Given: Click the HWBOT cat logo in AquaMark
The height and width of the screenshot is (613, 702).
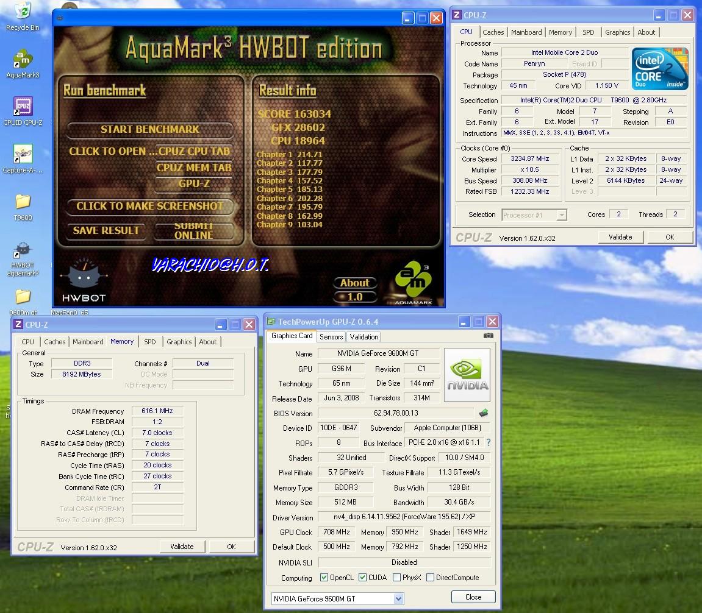Looking at the screenshot, I should coord(84,280).
